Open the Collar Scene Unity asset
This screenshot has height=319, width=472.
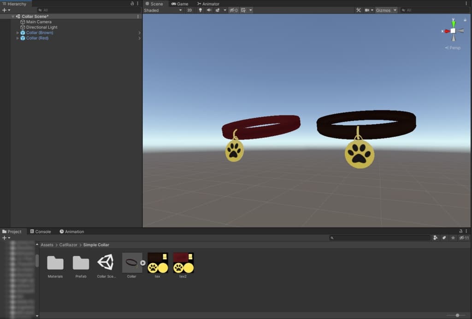106,263
